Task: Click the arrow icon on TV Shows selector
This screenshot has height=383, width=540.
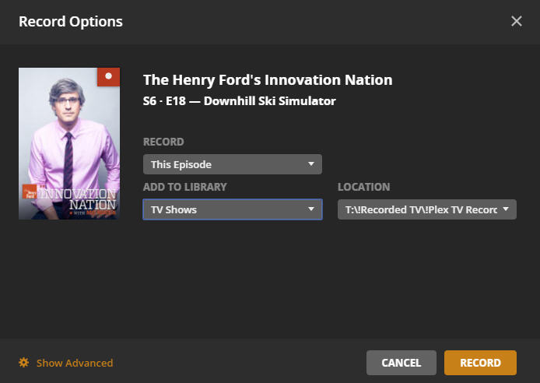Action: pyautogui.click(x=311, y=209)
